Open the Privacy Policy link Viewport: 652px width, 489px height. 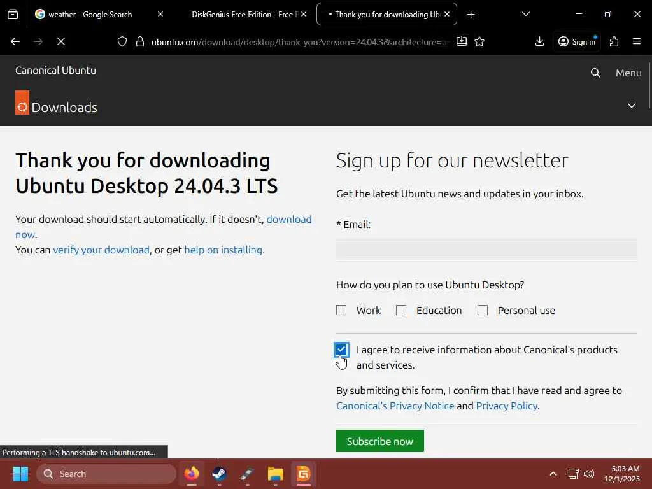pos(506,406)
